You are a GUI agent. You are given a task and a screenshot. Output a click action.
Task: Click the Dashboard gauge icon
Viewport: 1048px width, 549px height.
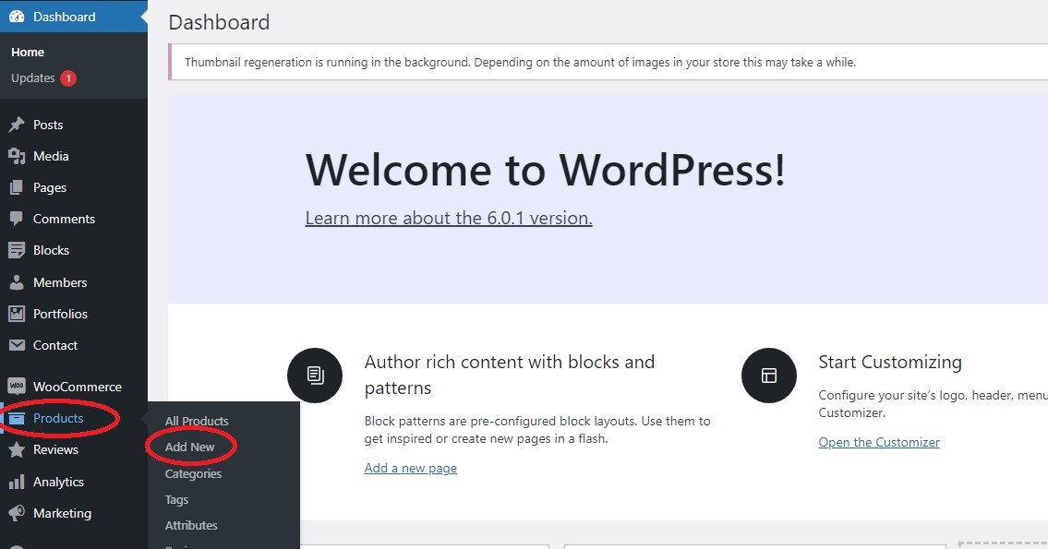click(x=17, y=17)
